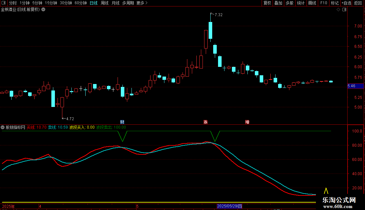365x210 pixels.
Task: Click the yellow buy signal arrow
Action: pos(326,191)
